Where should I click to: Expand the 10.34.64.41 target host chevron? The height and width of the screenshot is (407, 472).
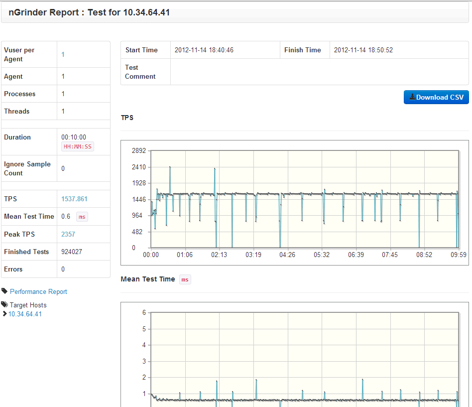[x=4, y=314]
